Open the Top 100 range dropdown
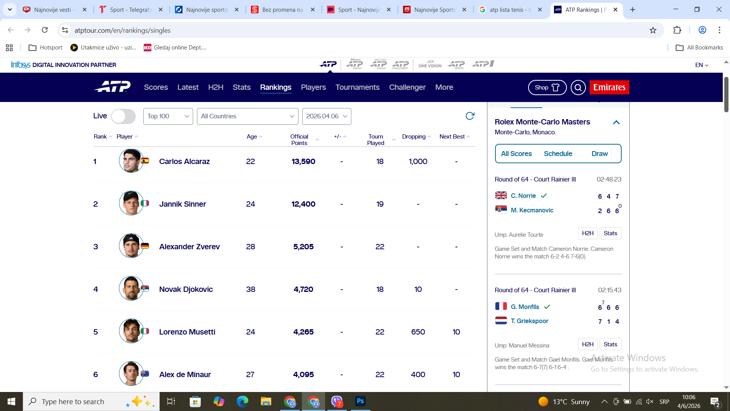The image size is (730, 411). (168, 116)
